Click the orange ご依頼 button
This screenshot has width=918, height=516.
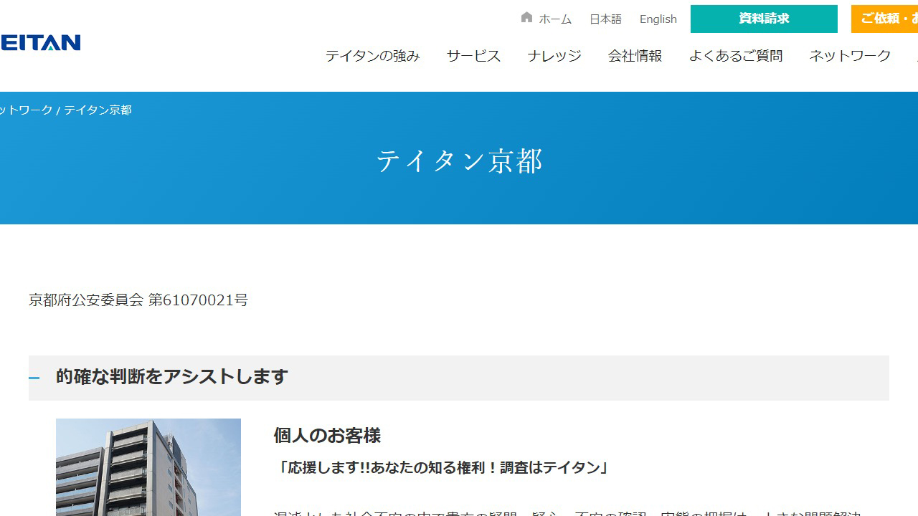pos(889,19)
